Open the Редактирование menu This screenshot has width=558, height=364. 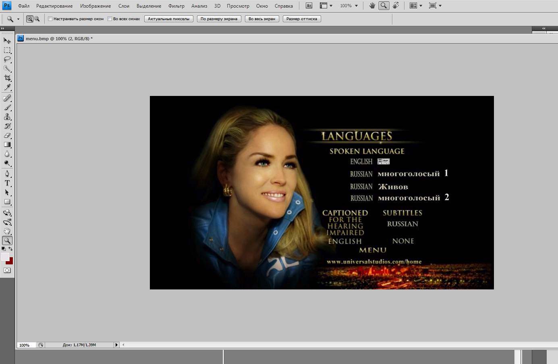point(54,6)
